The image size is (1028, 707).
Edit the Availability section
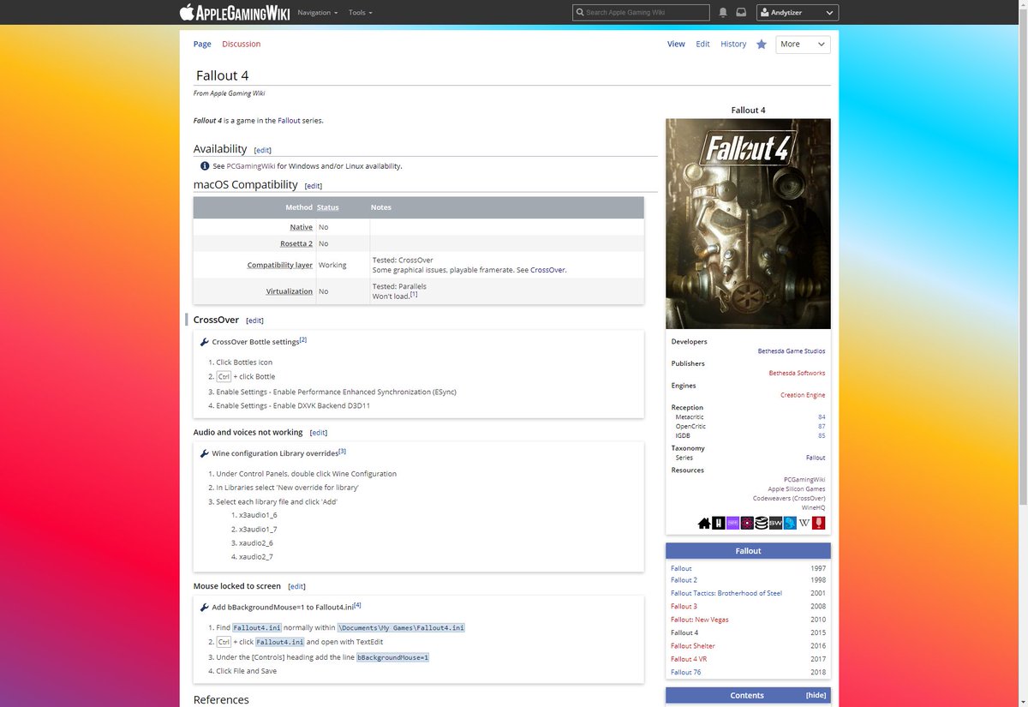tap(262, 150)
